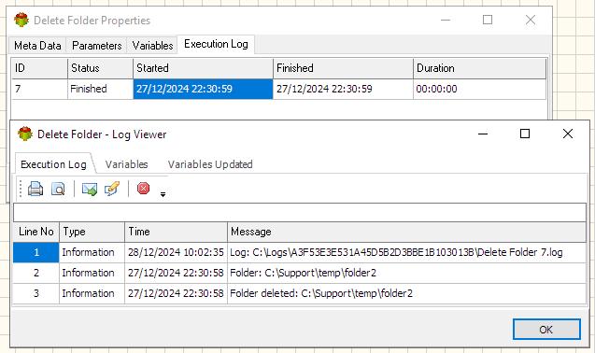The image size is (595, 353).
Task: Switch to Meta Data tab in Properties
Action: pyautogui.click(x=37, y=46)
